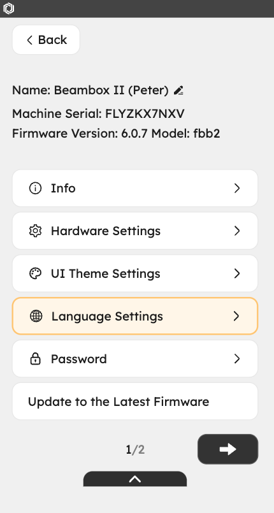Select Update to the Latest Firmware

(135, 401)
